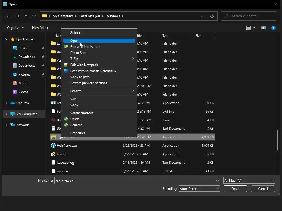
Task: Click My Computer in the address breadcrumb
Action: coord(63,16)
